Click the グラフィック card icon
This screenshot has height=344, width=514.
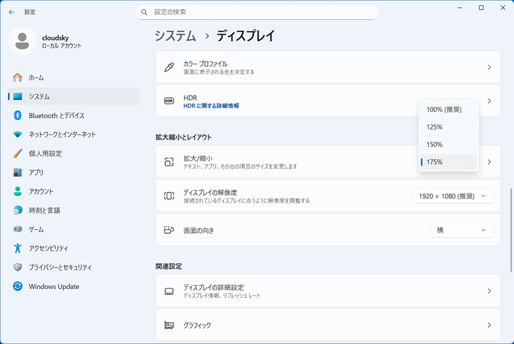coord(169,325)
